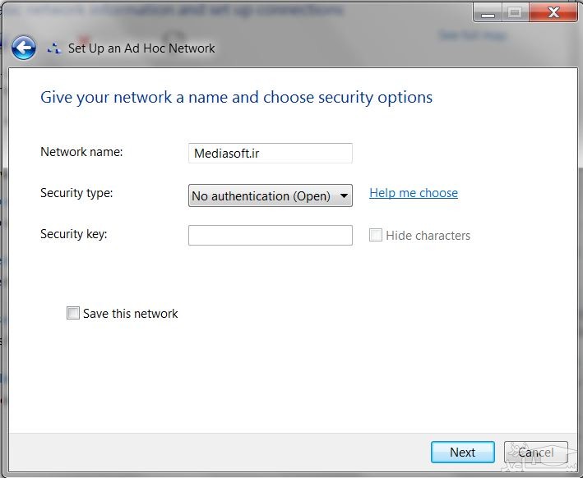Click the 'Security key:' label

[x=74, y=234]
